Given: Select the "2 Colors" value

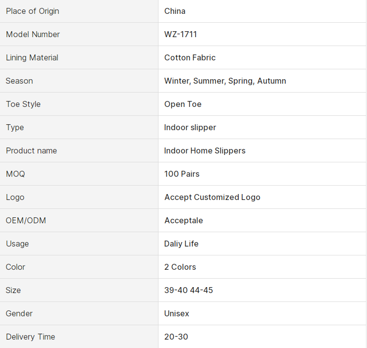Looking at the screenshot, I should click(x=180, y=267).
